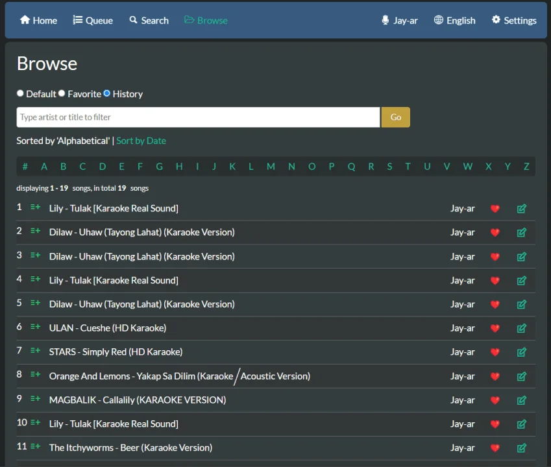The height and width of the screenshot is (467, 551).
Task: Queue MAGBALIK - Callalily song
Action: [x=36, y=399]
